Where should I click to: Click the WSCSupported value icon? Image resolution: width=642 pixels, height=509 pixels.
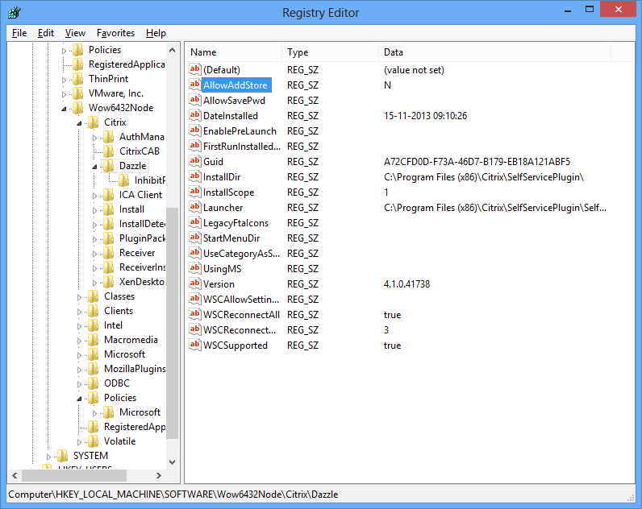click(195, 345)
